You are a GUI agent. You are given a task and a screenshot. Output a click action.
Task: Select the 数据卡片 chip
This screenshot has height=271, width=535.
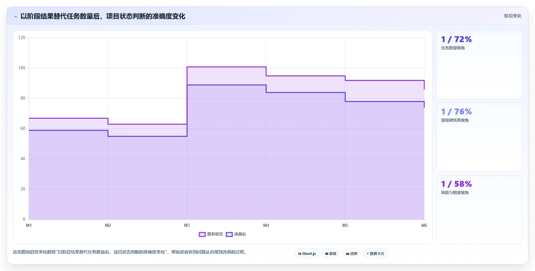[376, 254]
